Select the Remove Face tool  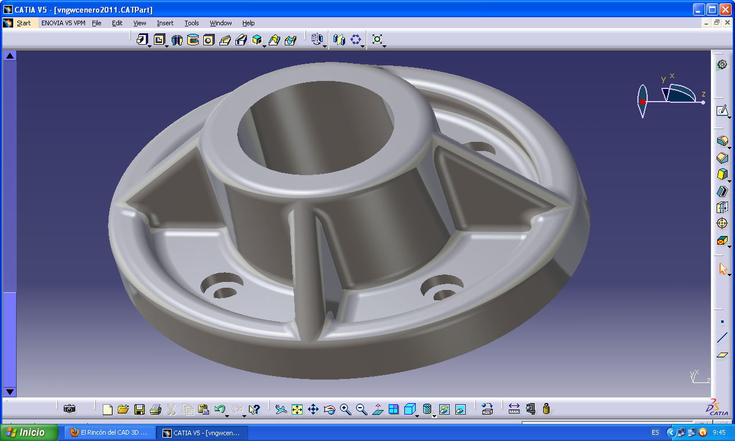722,240
